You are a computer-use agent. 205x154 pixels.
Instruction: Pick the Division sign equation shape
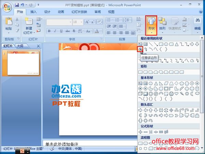[156, 132]
